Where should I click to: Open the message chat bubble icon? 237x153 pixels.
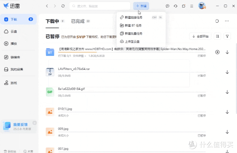[x=167, y=6]
